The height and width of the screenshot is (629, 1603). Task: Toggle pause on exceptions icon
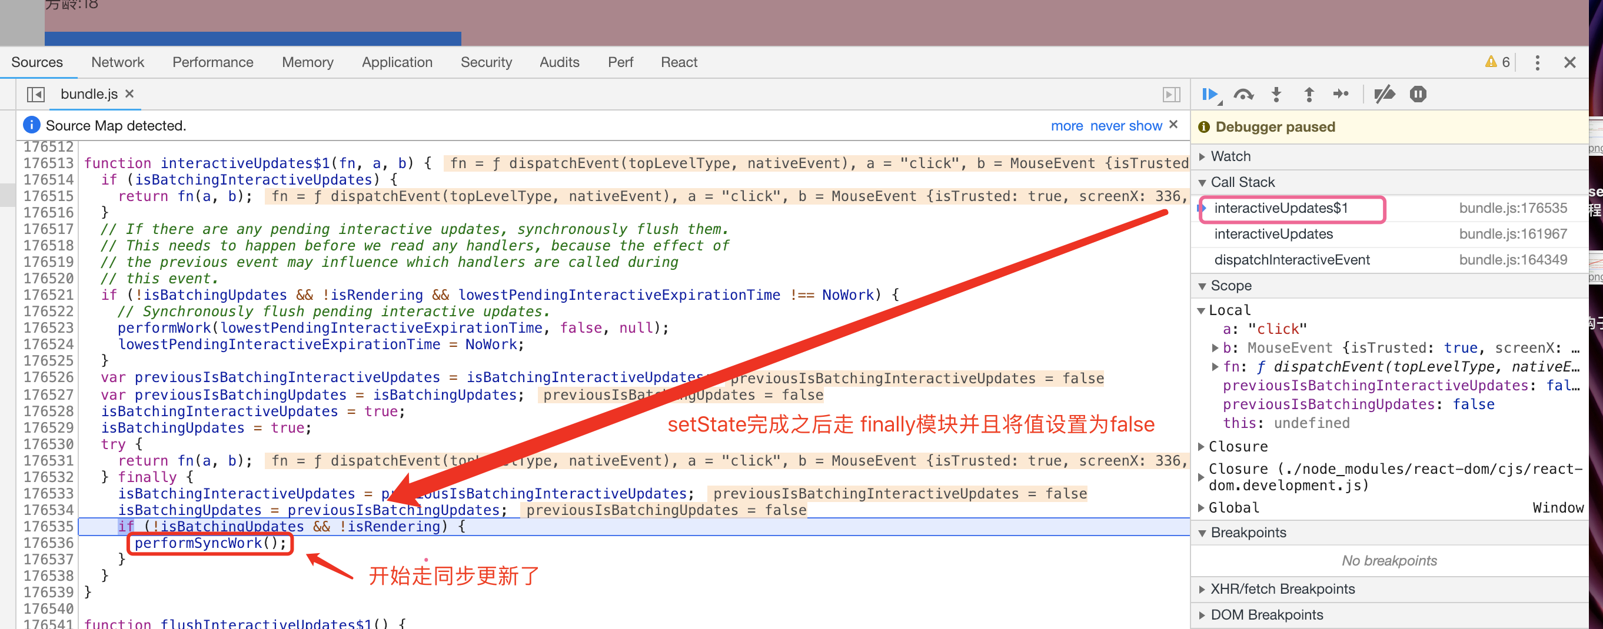pos(1418,95)
